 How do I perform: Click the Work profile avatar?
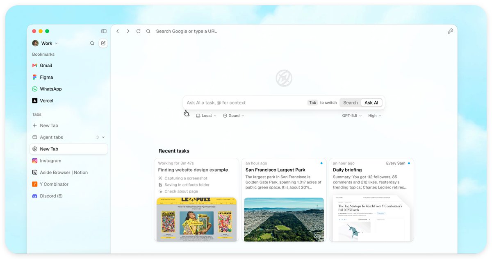tap(36, 43)
